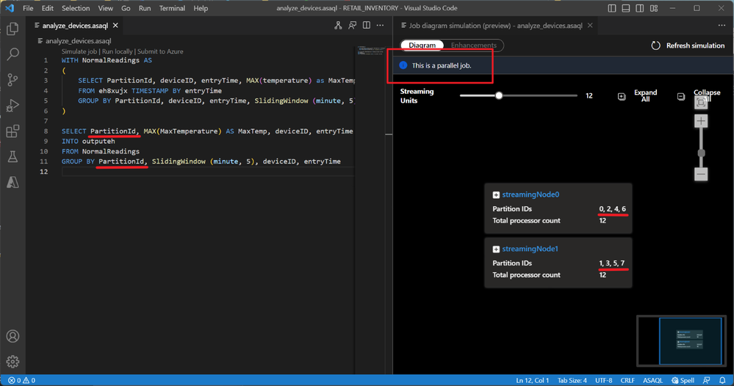The height and width of the screenshot is (386, 734).
Task: Click the errors and warnings indicator
Action: click(21, 380)
